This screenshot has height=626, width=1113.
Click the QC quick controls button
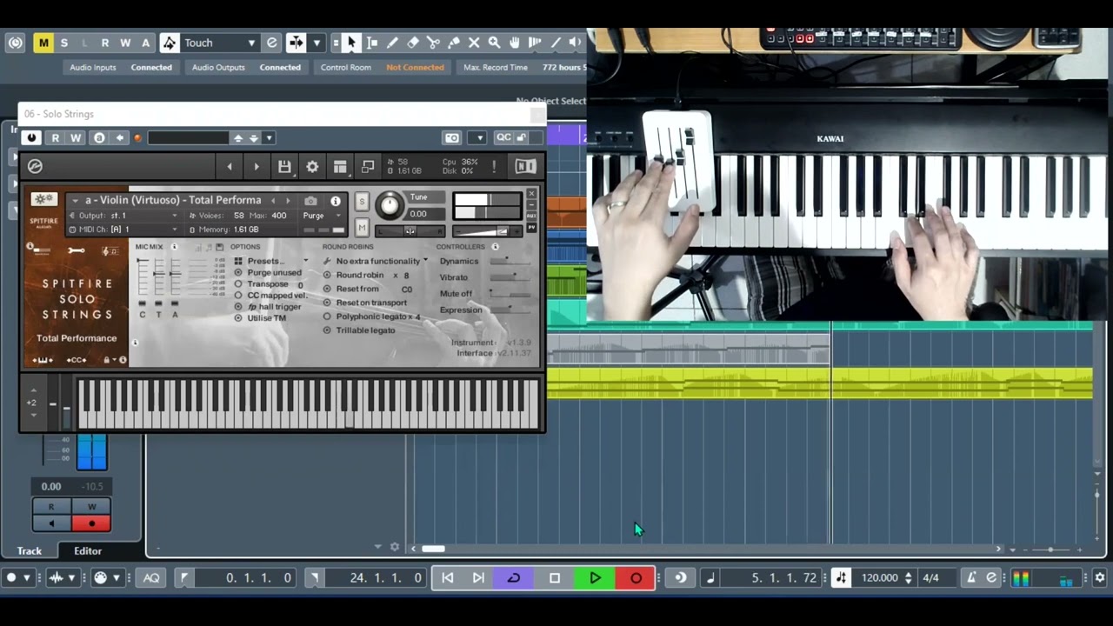click(503, 137)
